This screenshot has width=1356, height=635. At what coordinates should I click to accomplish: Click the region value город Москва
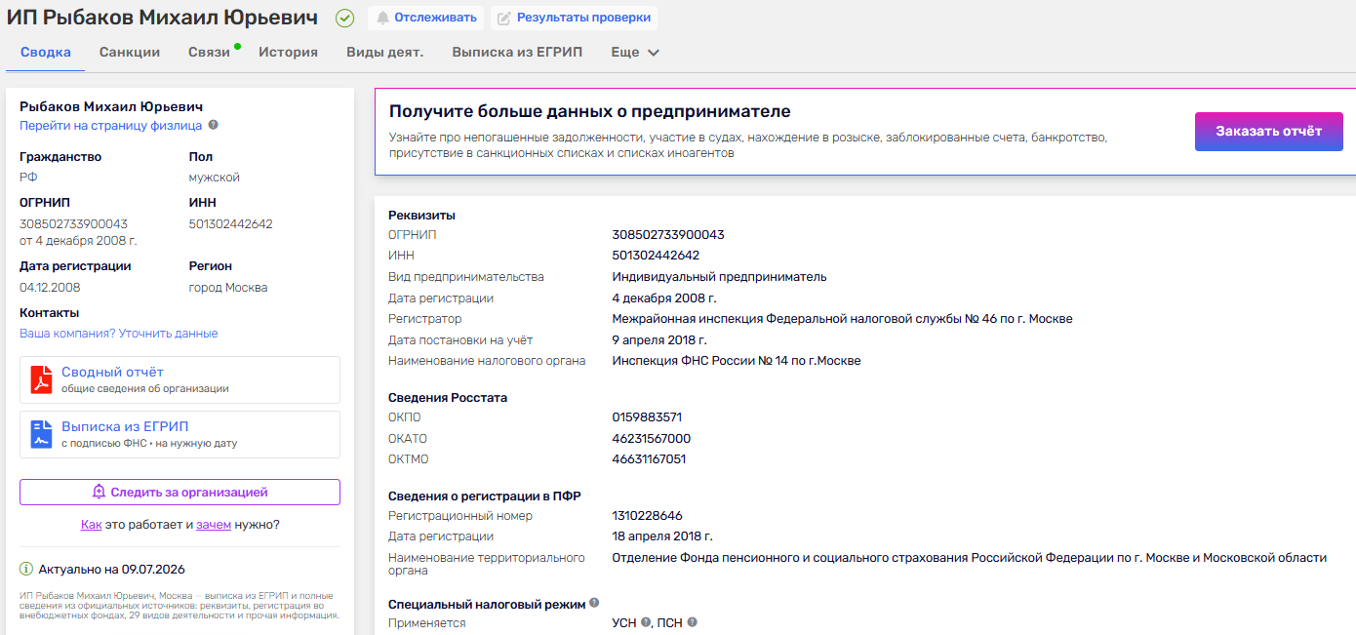pyautogui.click(x=228, y=288)
